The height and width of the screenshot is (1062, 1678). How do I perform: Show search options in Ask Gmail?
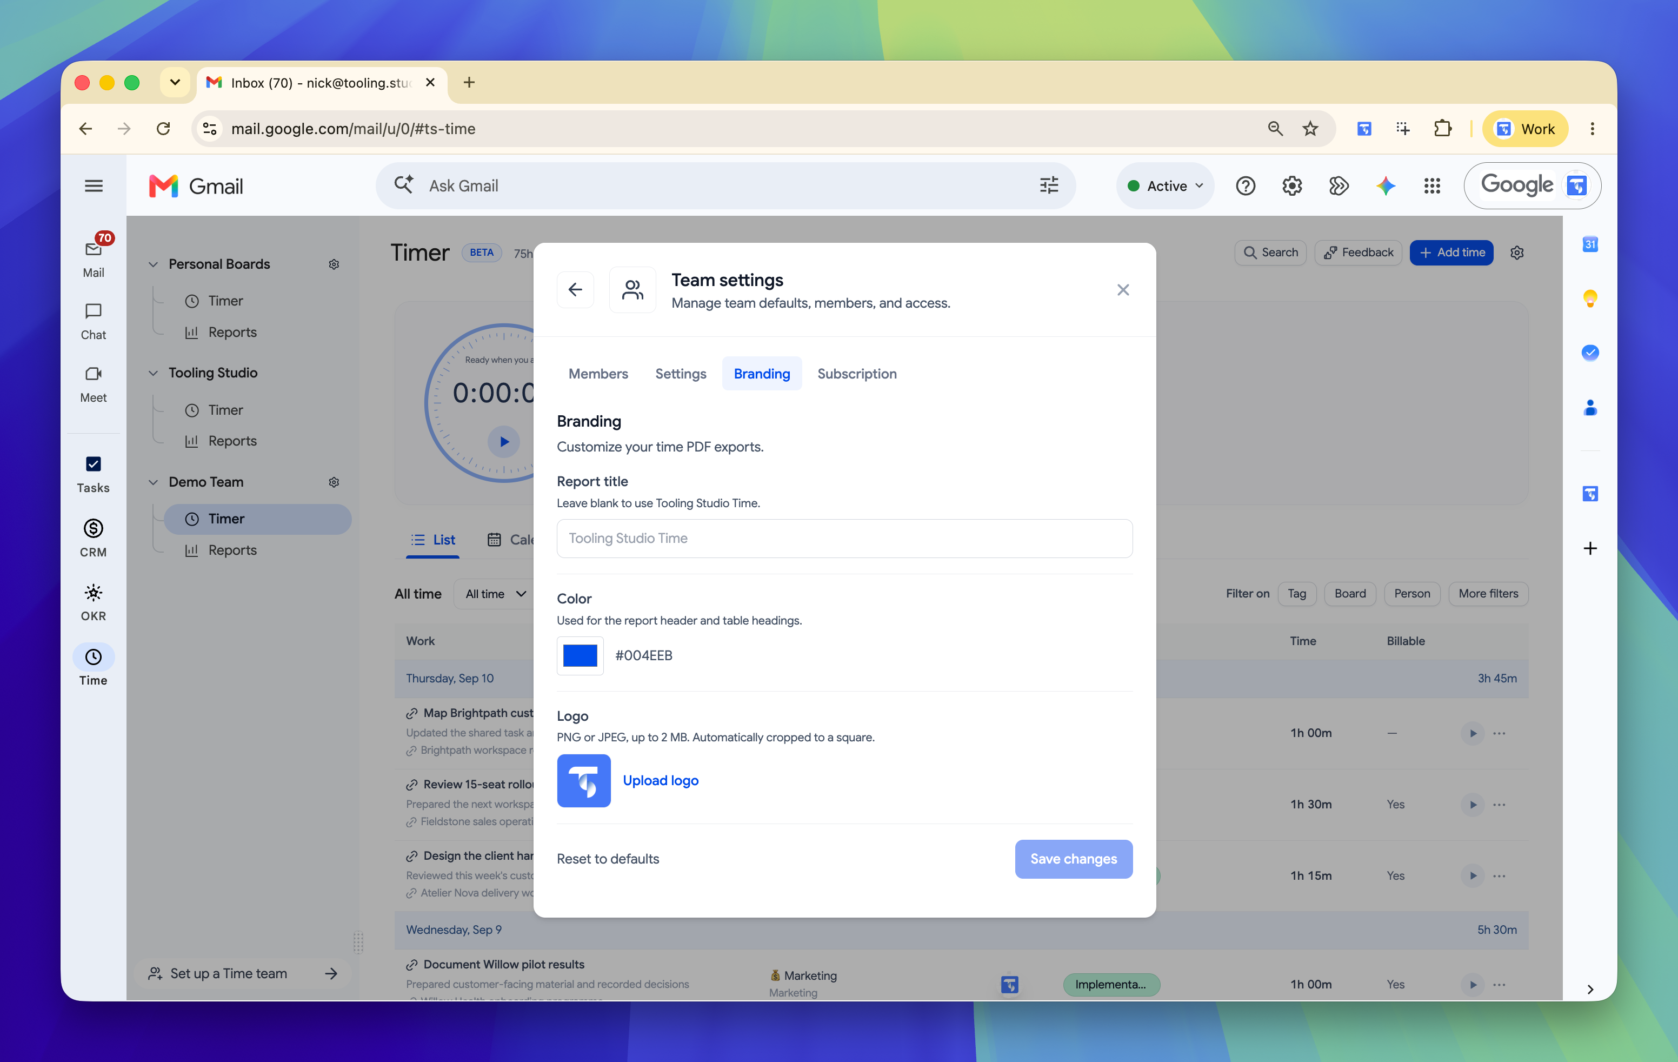click(1049, 185)
